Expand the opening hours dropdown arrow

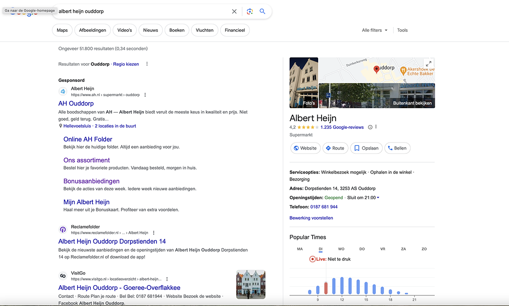click(378, 198)
